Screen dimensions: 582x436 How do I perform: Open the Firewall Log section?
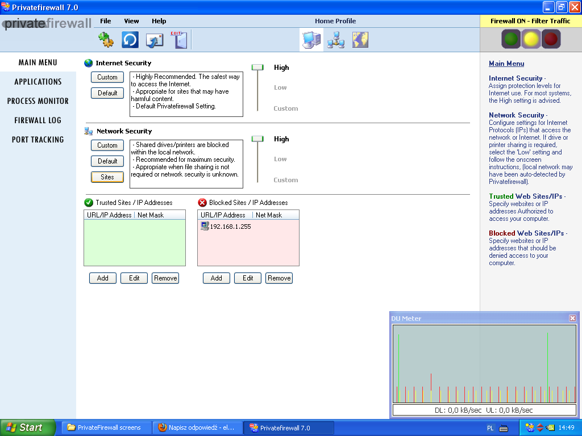38,120
